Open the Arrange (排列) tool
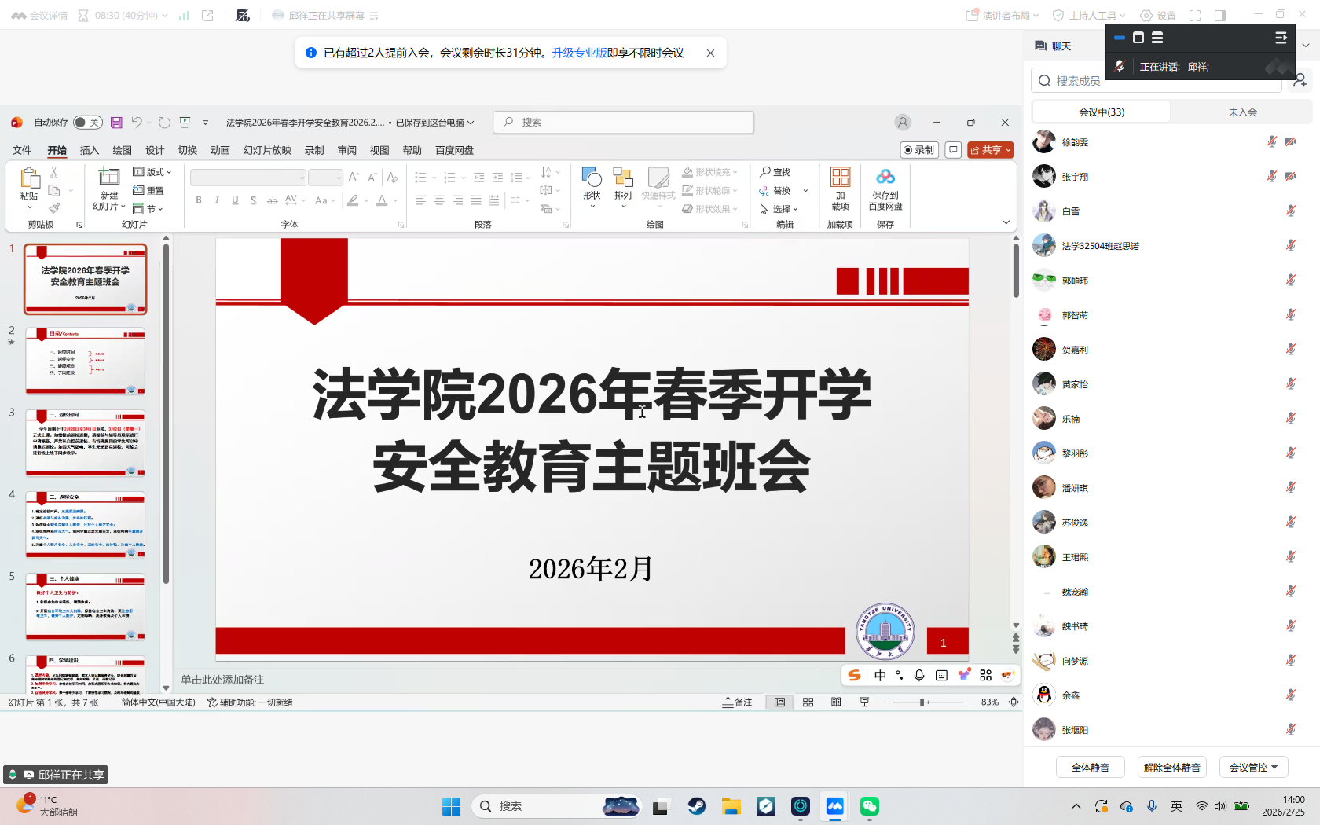This screenshot has width=1320, height=825. click(x=623, y=178)
